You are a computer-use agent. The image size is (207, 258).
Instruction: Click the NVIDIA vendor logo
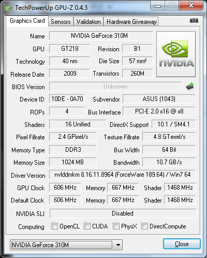176,54
